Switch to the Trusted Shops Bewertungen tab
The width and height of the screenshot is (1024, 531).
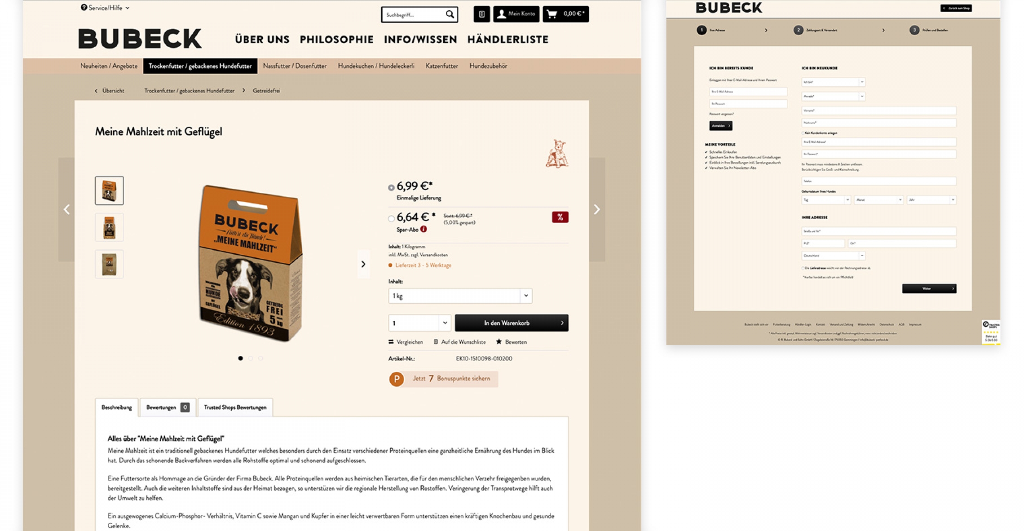click(x=235, y=407)
